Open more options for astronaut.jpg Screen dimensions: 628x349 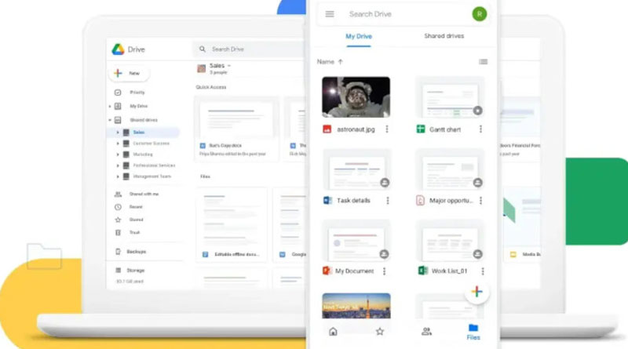[387, 129]
